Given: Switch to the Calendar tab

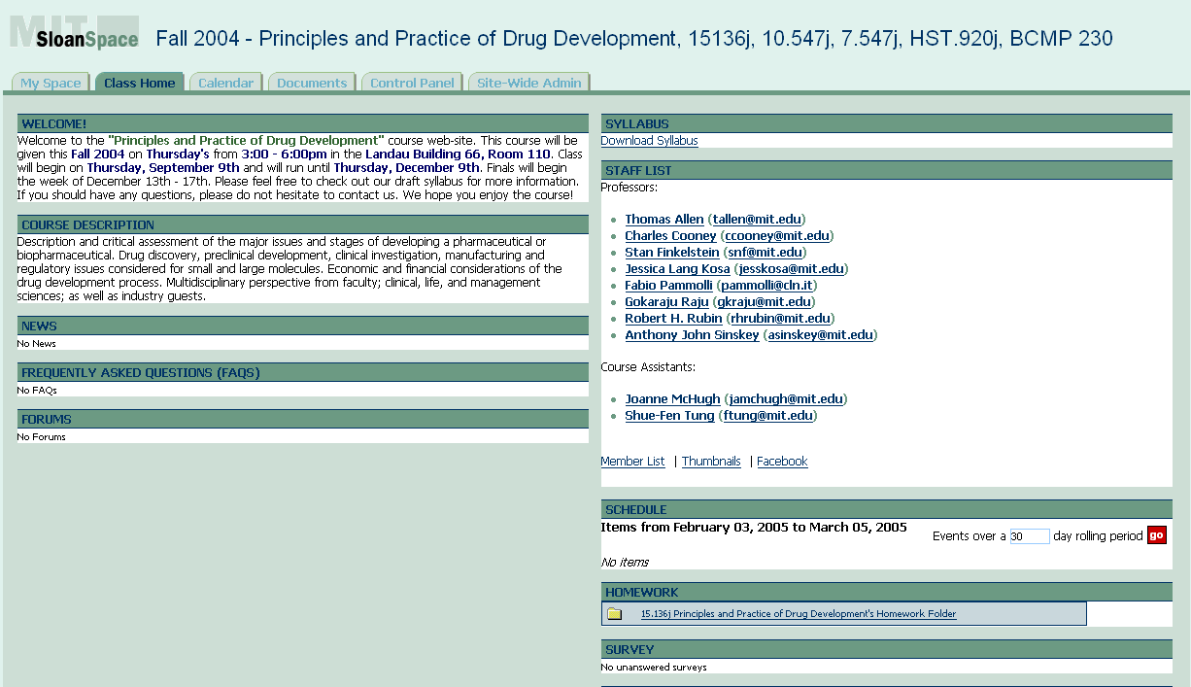Looking at the screenshot, I should pyautogui.click(x=225, y=84).
